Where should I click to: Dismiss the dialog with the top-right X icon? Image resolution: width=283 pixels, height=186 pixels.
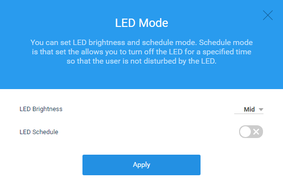(268, 15)
